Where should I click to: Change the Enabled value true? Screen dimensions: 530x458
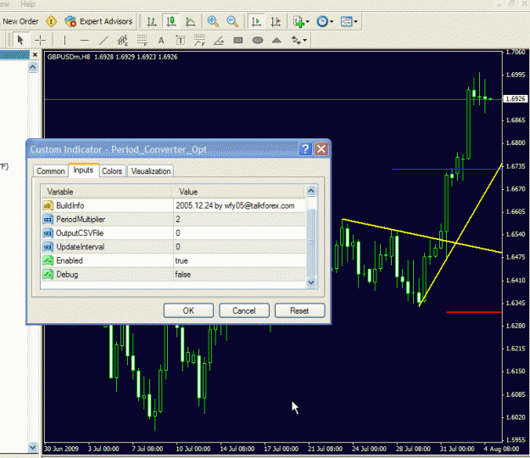point(239,260)
